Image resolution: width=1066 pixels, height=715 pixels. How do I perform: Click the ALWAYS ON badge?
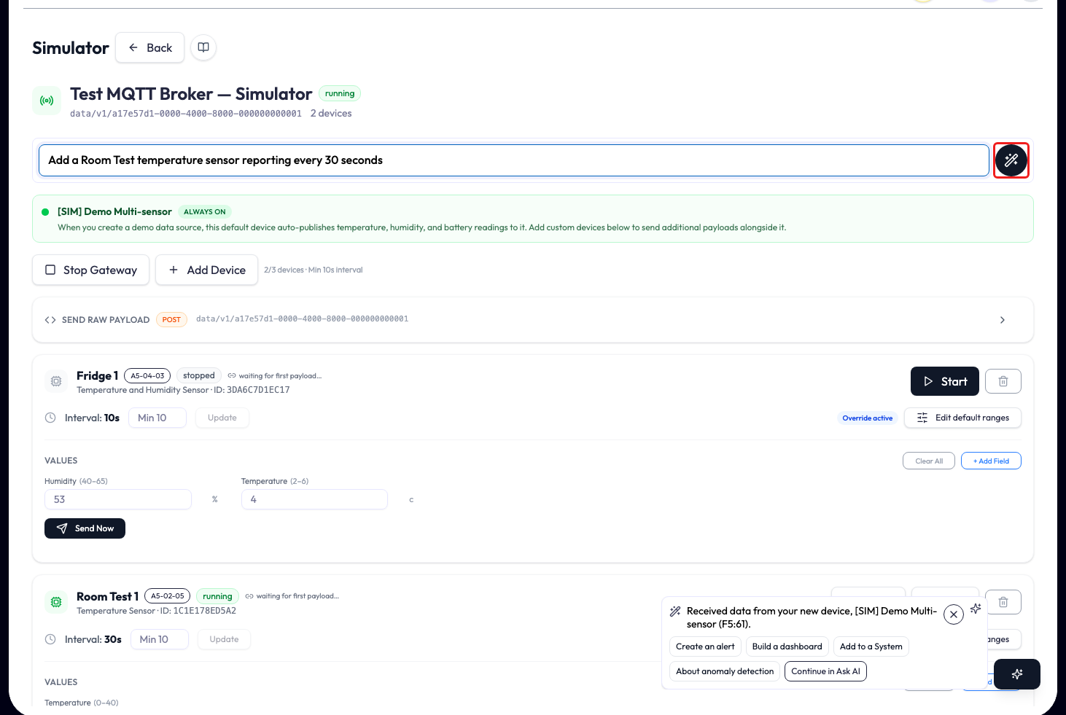point(205,212)
